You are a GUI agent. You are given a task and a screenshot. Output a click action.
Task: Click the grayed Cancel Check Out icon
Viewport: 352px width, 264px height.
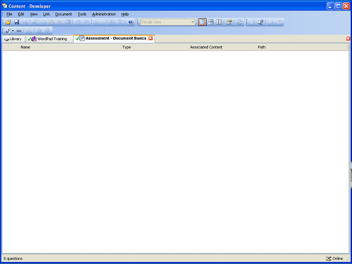point(279,22)
